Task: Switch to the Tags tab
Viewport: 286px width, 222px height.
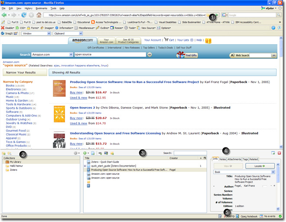Action: [245, 159]
